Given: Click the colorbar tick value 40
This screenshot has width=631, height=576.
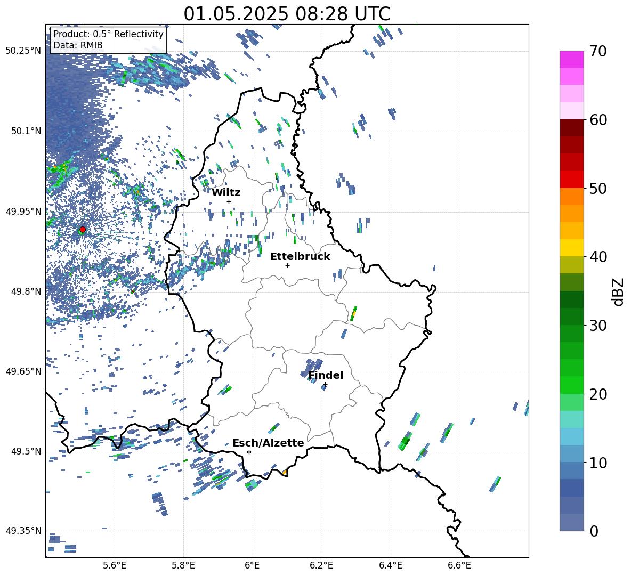Looking at the screenshot, I should pos(598,257).
